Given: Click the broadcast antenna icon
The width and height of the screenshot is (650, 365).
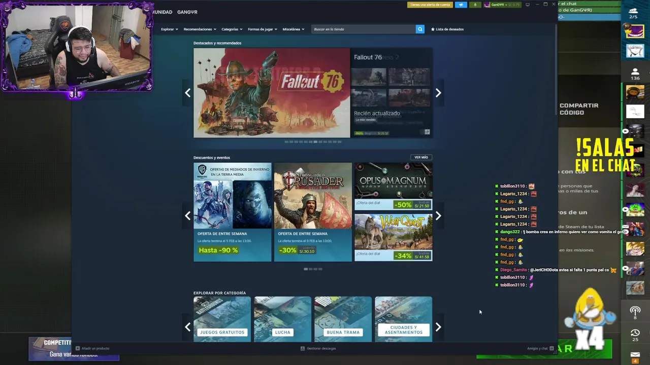Looking at the screenshot, I should tap(635, 311).
